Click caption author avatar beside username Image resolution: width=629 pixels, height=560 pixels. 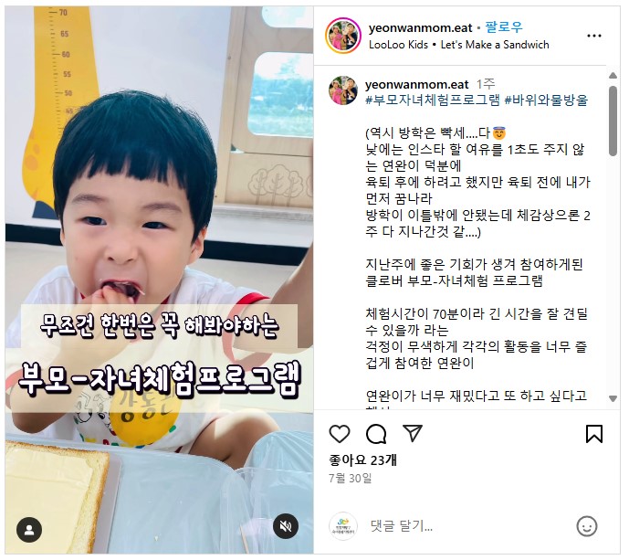[x=343, y=90]
